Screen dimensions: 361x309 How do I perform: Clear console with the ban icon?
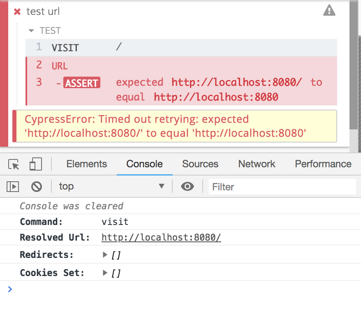[x=37, y=187]
